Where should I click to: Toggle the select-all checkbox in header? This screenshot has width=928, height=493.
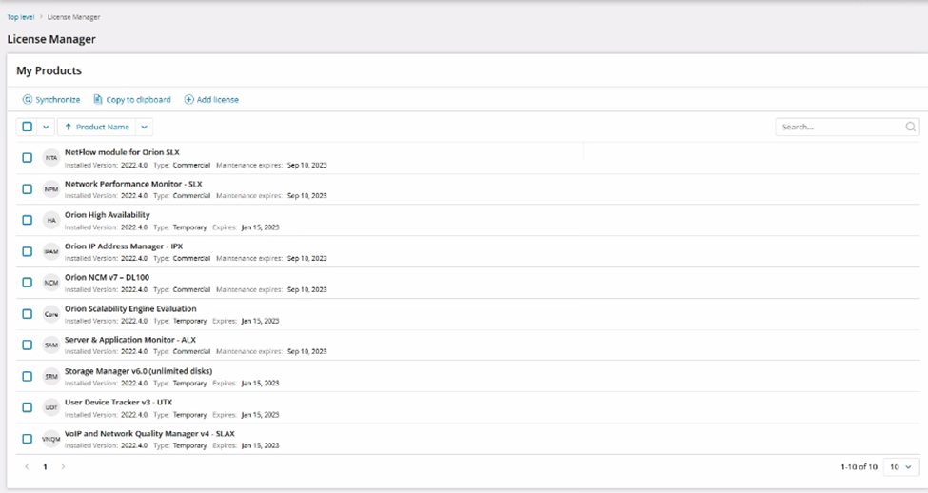[28, 127]
